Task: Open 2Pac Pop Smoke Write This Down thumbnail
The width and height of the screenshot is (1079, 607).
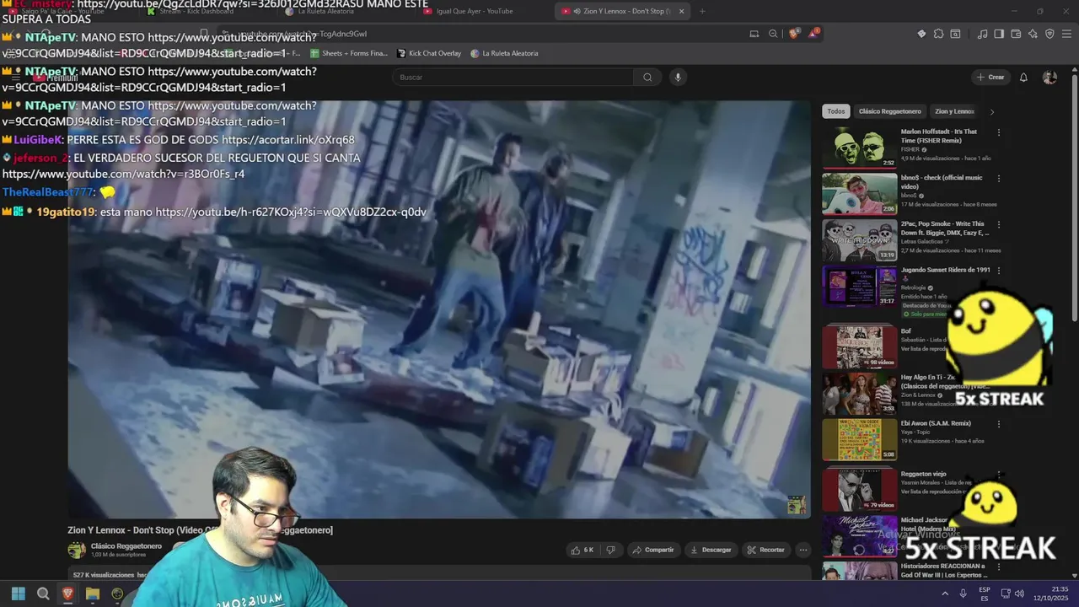Action: point(860,240)
